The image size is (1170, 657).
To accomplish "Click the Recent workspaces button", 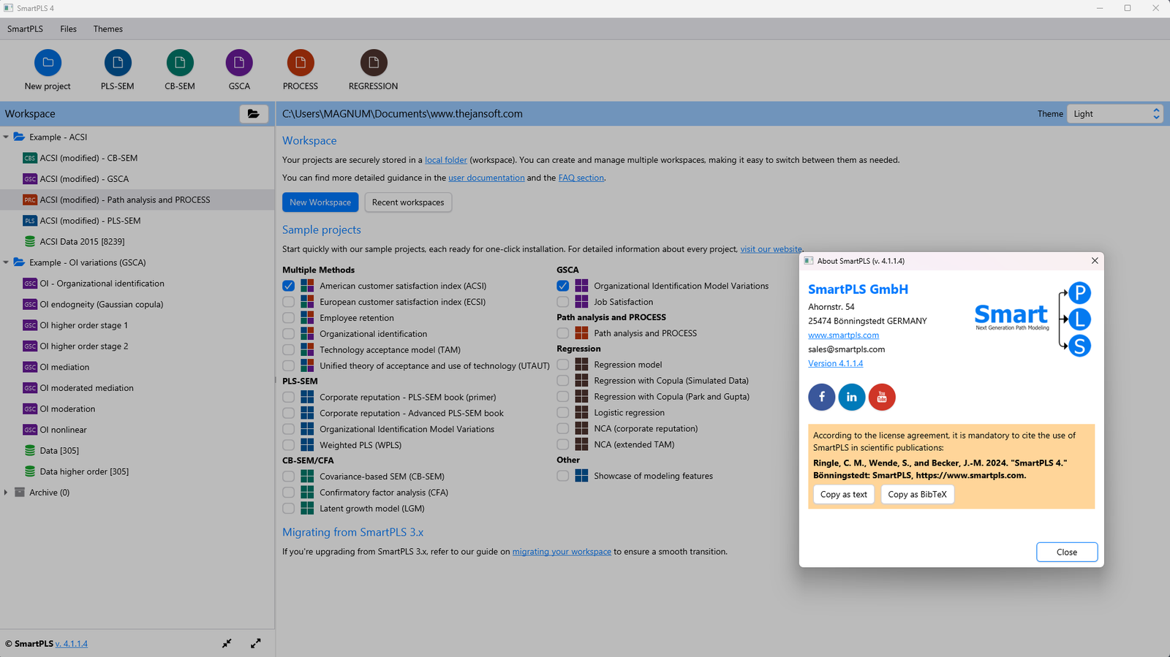I will click(408, 202).
